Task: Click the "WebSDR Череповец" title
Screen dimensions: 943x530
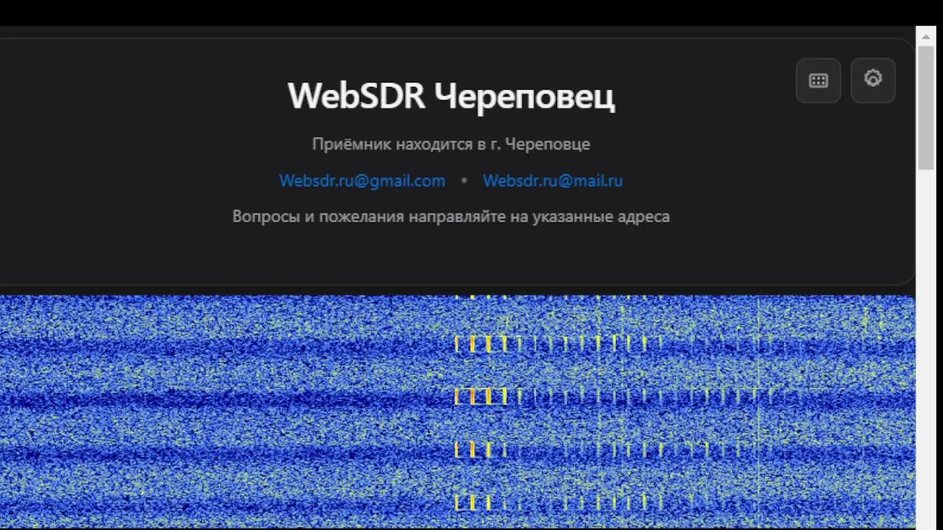Action: pos(451,96)
